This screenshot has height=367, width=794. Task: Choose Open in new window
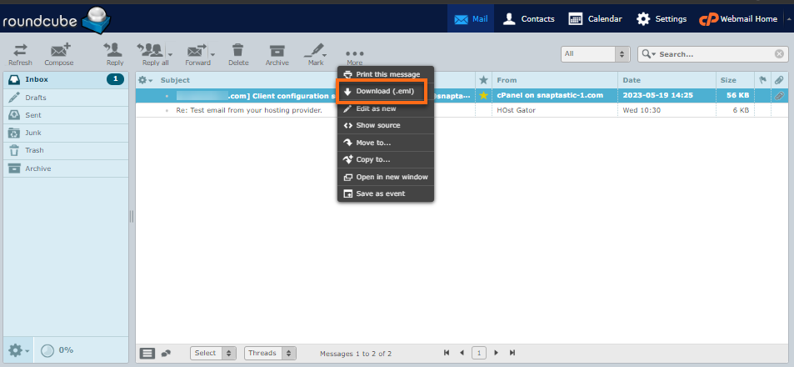click(386, 177)
